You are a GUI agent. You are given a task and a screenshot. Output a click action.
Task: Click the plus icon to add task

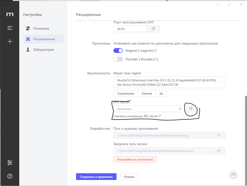click(x=10, y=41)
